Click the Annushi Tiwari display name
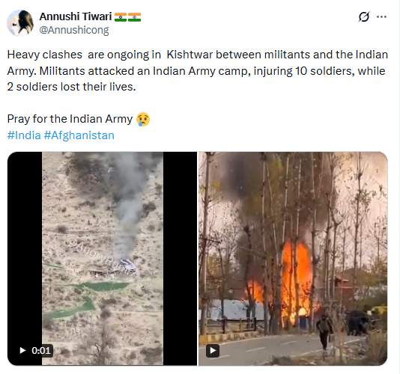The width and height of the screenshot is (400, 374). (76, 16)
